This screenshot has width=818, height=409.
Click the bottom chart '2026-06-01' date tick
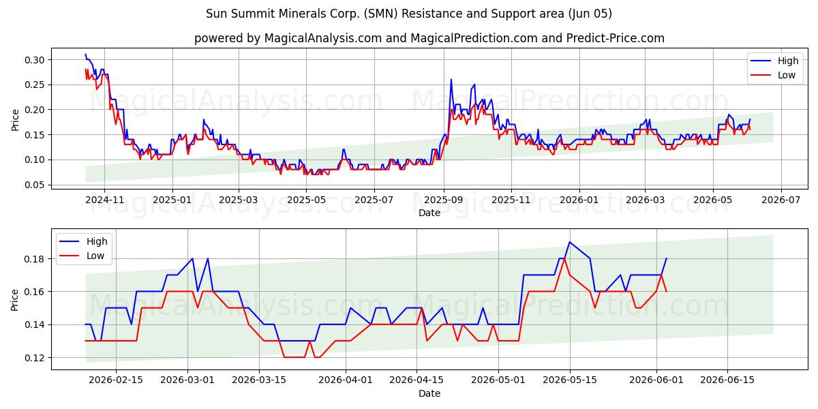coord(656,380)
